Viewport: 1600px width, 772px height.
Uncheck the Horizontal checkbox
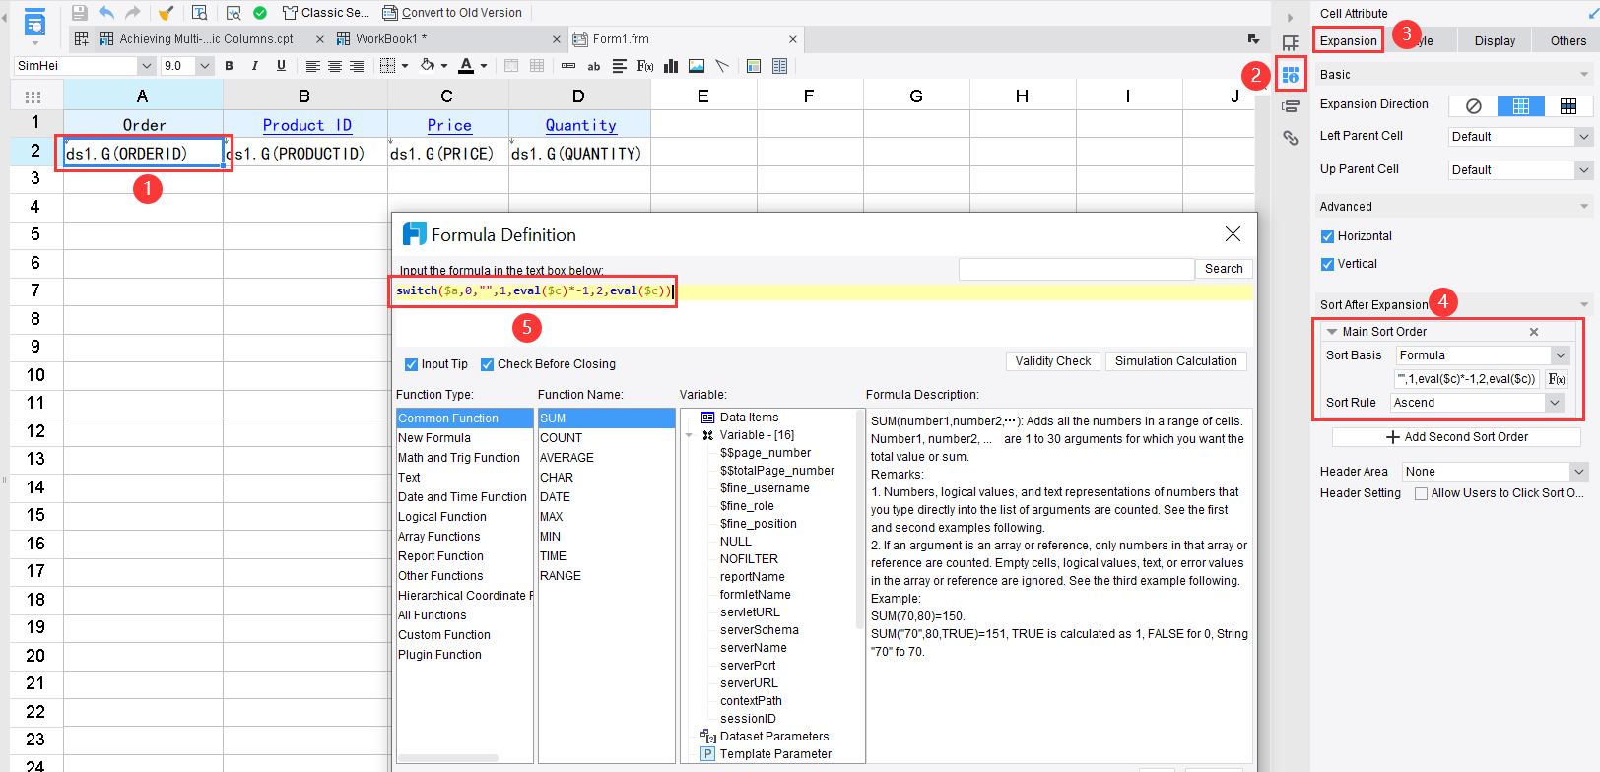pos(1327,236)
